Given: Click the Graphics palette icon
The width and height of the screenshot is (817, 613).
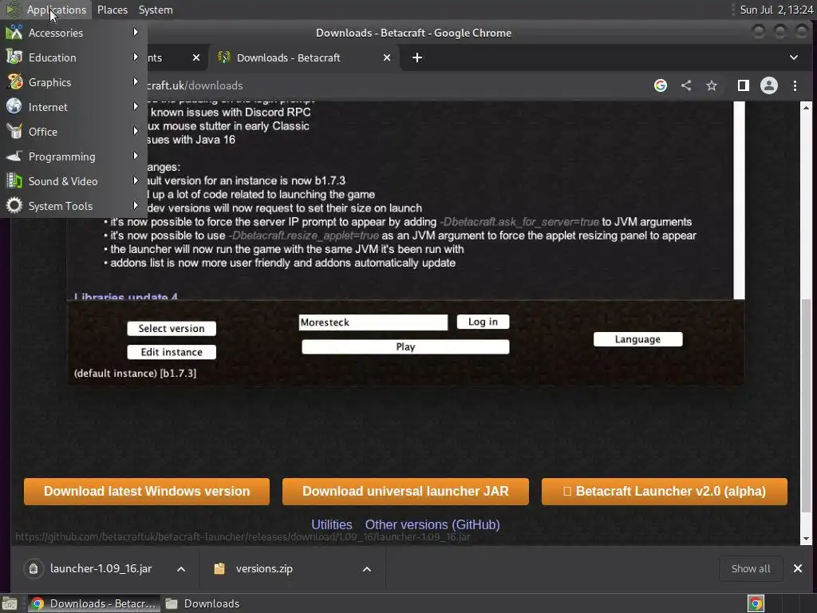Looking at the screenshot, I should point(14,82).
